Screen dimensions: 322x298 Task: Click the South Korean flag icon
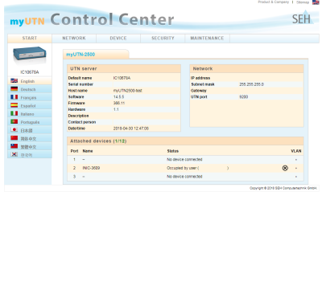point(14,154)
